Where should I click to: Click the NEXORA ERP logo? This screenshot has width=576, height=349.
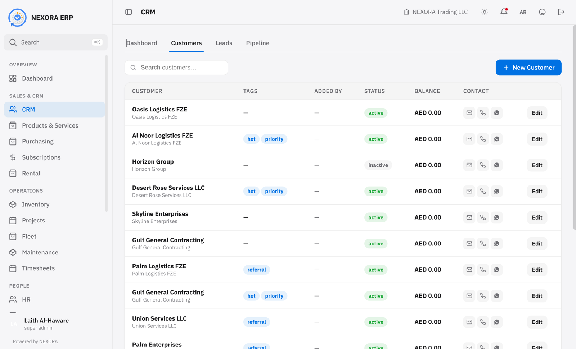click(x=17, y=18)
